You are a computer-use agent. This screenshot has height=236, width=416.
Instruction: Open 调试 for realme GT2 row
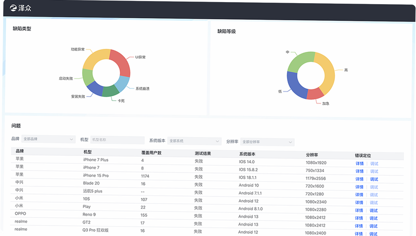(373, 226)
